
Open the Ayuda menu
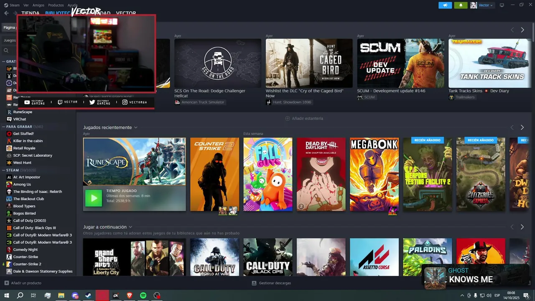click(72, 5)
